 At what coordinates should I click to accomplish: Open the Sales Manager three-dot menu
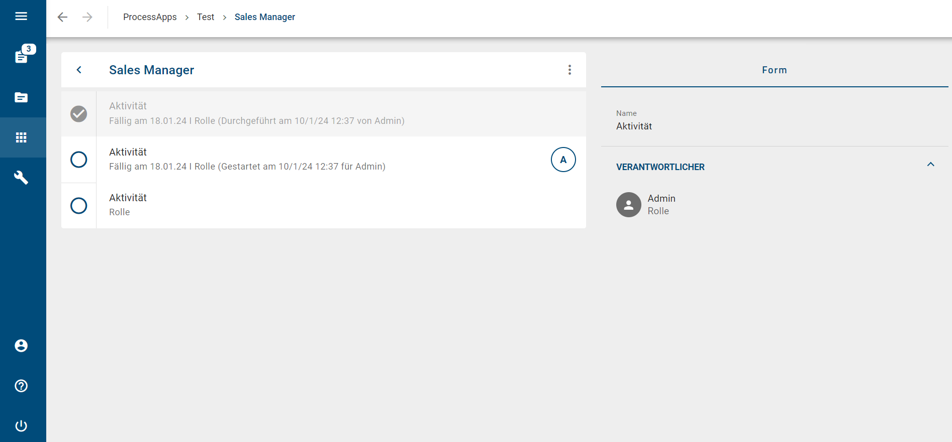point(569,70)
